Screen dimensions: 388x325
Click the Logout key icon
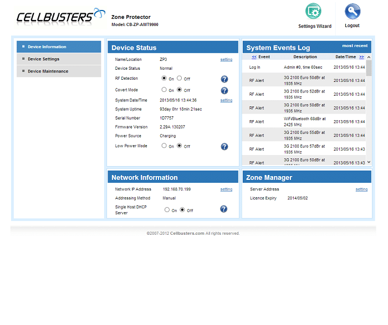point(353,12)
